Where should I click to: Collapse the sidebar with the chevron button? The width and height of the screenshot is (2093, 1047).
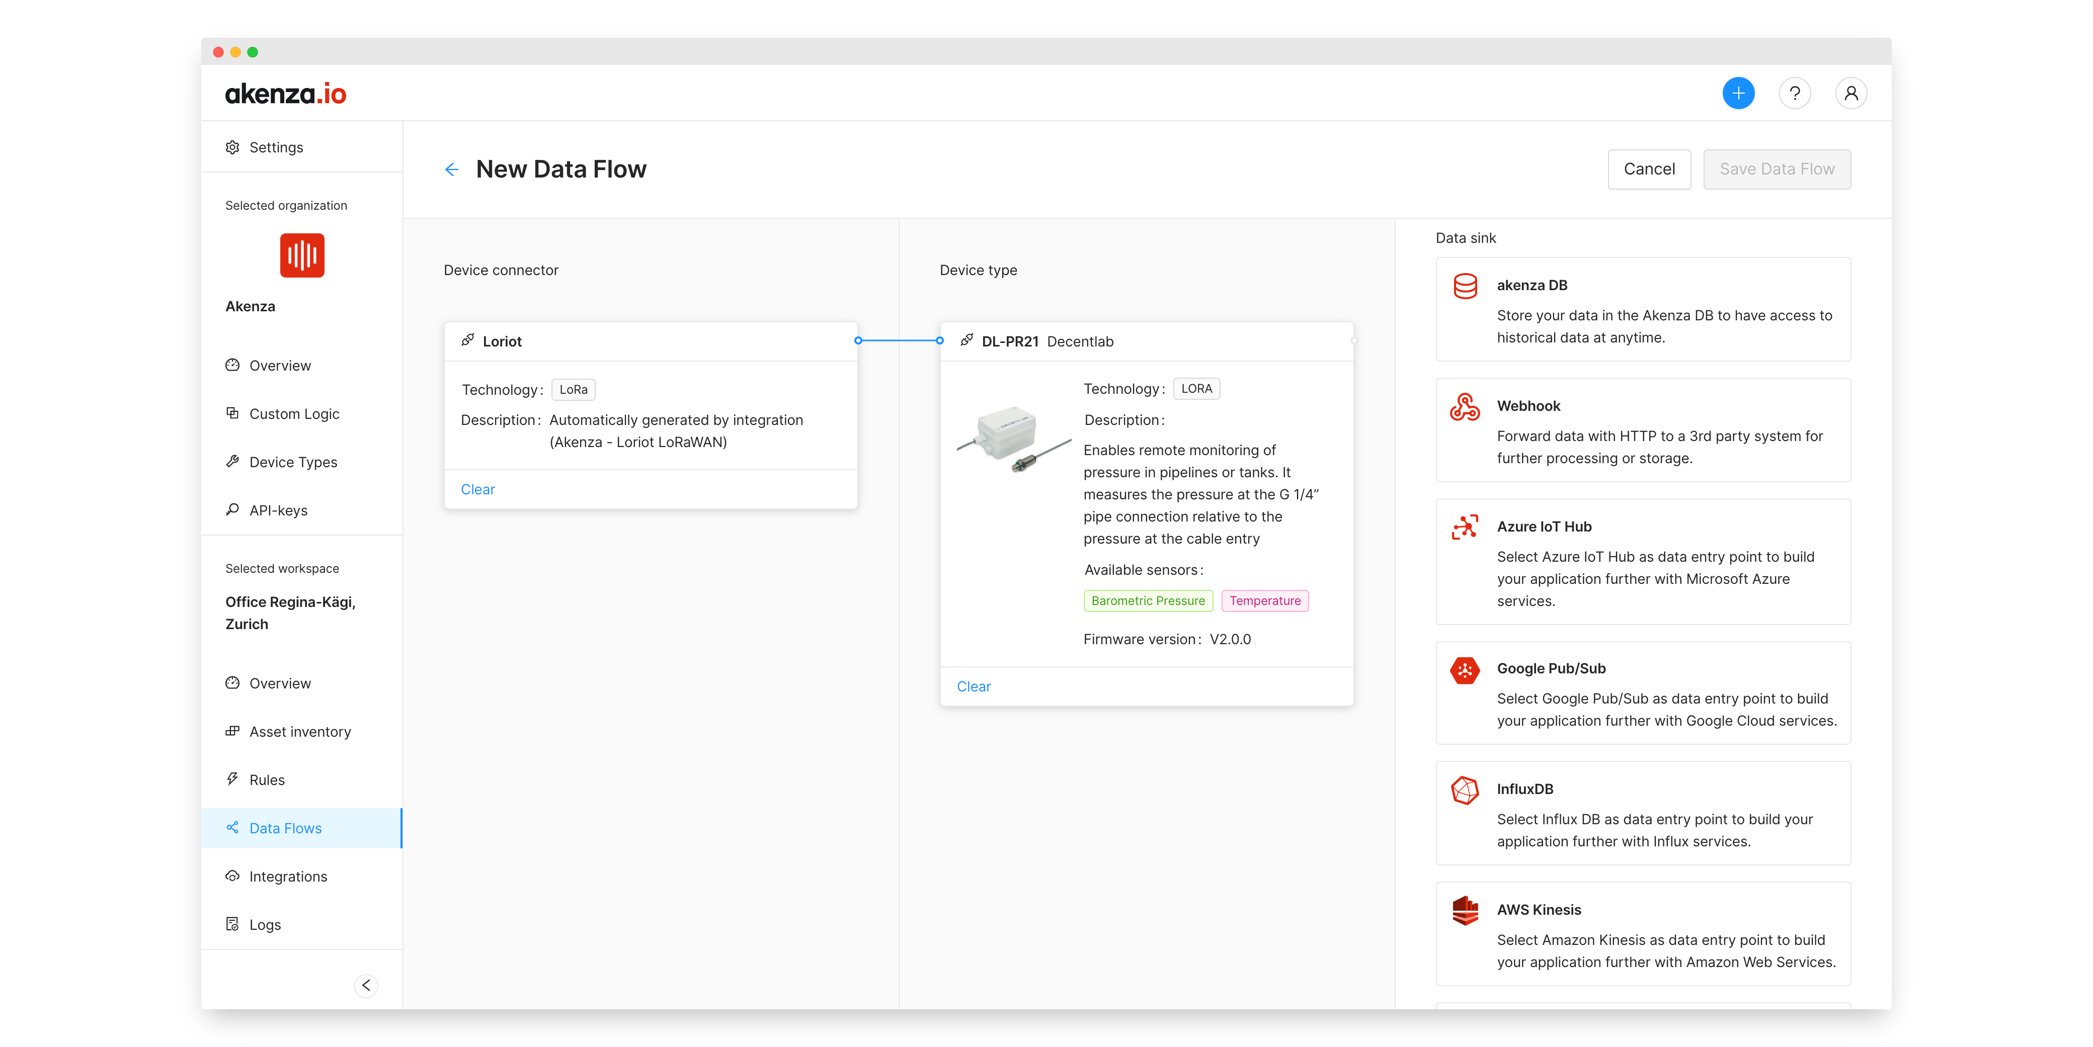(x=366, y=985)
